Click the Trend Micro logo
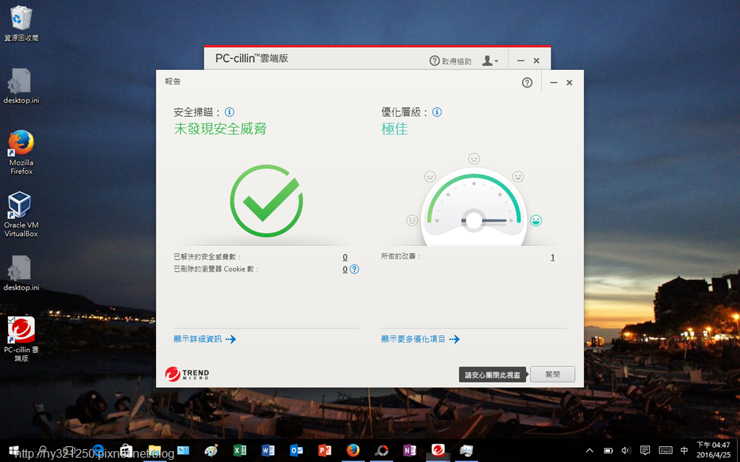740x462 pixels. tap(187, 374)
